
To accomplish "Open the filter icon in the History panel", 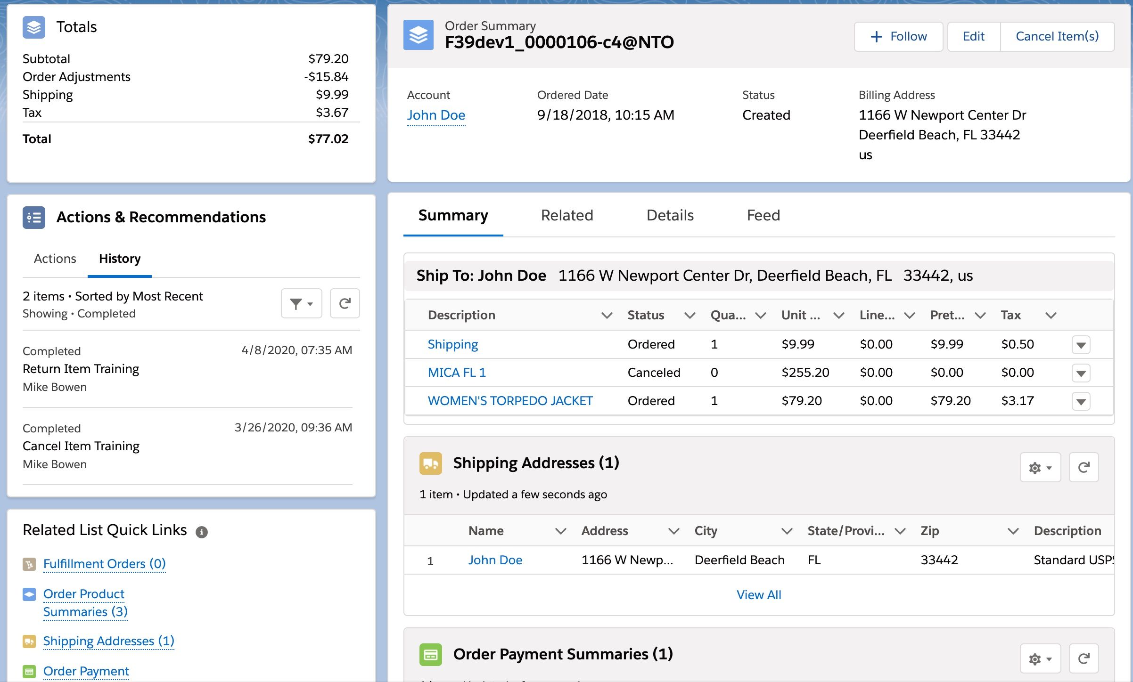I will [x=301, y=303].
